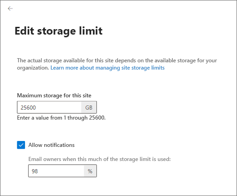The width and height of the screenshot is (237, 196).
Task: Click the hint text about 1 through 25600
Action: (x=61, y=118)
